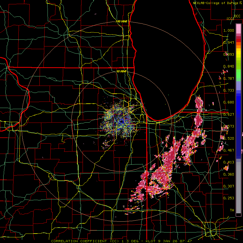Click the 0.787 legend value

click(x=229, y=78)
